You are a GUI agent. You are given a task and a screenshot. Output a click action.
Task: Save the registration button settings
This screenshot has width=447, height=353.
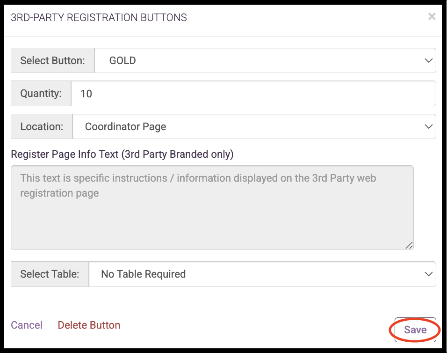(x=415, y=330)
